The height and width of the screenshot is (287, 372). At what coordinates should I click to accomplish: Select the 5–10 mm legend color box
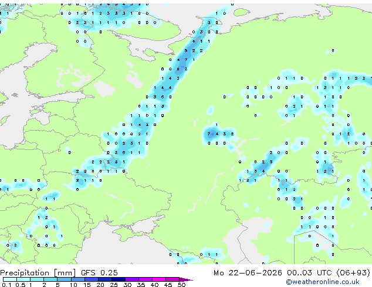tap(64, 279)
